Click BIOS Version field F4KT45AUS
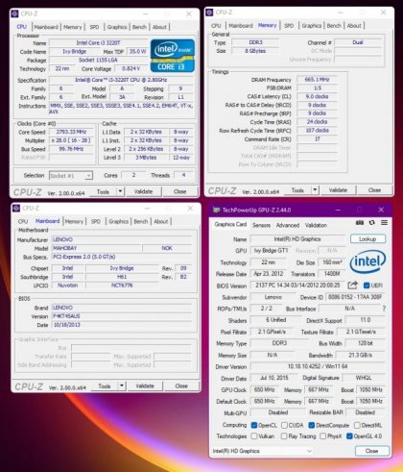403x472 pixels. click(x=122, y=316)
